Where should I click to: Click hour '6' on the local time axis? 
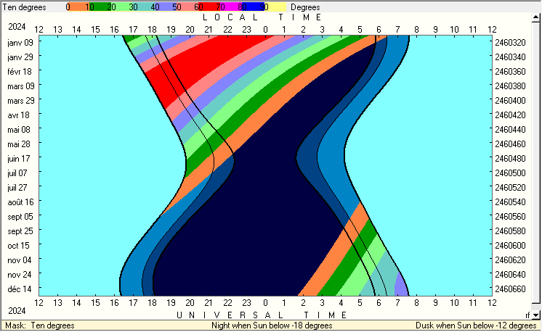[x=379, y=30]
